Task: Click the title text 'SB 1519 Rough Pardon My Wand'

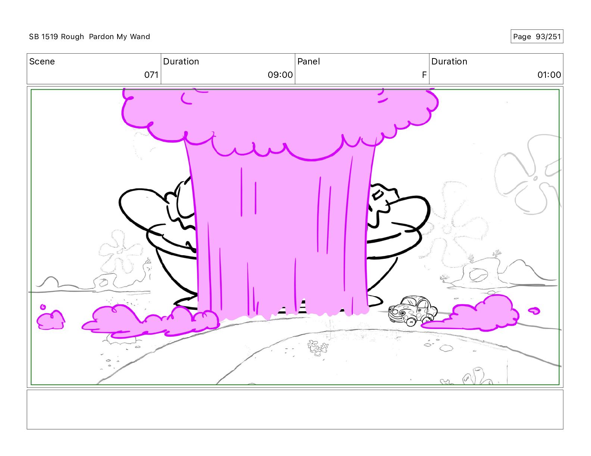Action: coord(90,37)
